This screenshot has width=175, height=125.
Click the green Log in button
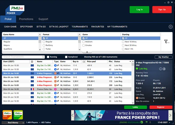click(139, 9)
